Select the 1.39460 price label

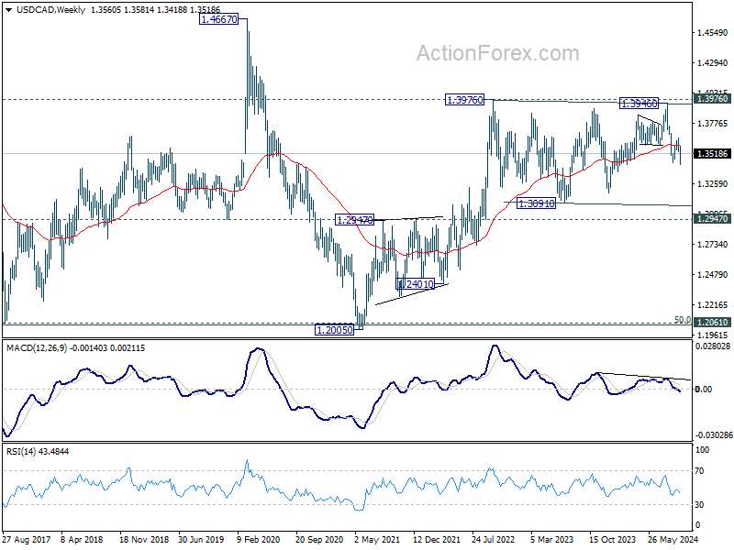pyautogui.click(x=639, y=104)
